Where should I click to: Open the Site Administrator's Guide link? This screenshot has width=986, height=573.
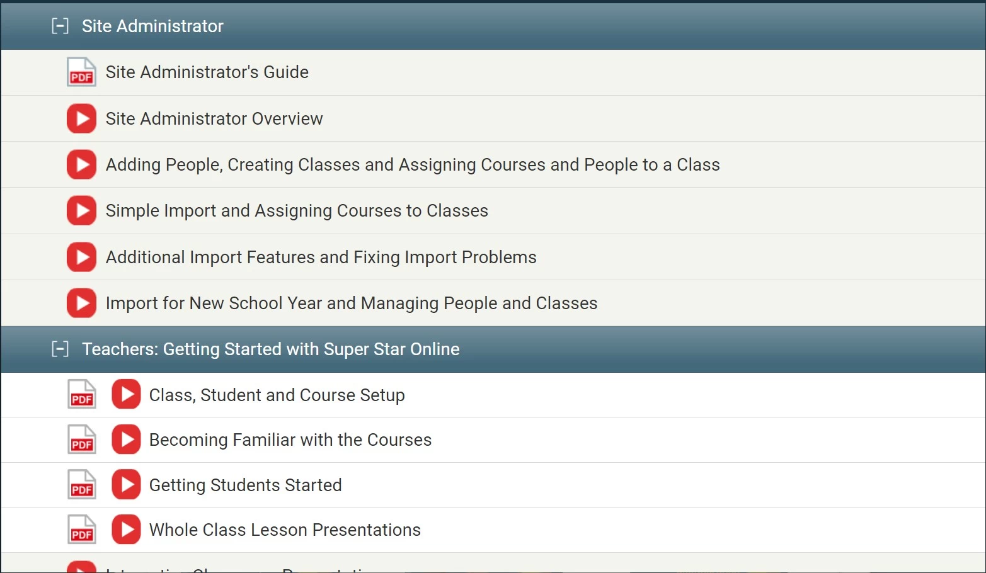point(207,72)
